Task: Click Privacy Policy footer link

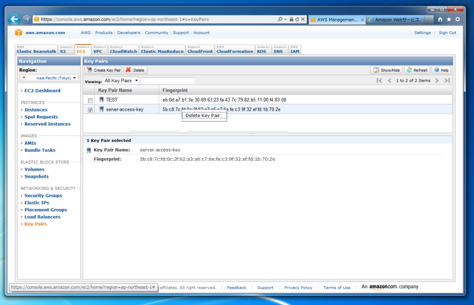Action: pos(298,288)
